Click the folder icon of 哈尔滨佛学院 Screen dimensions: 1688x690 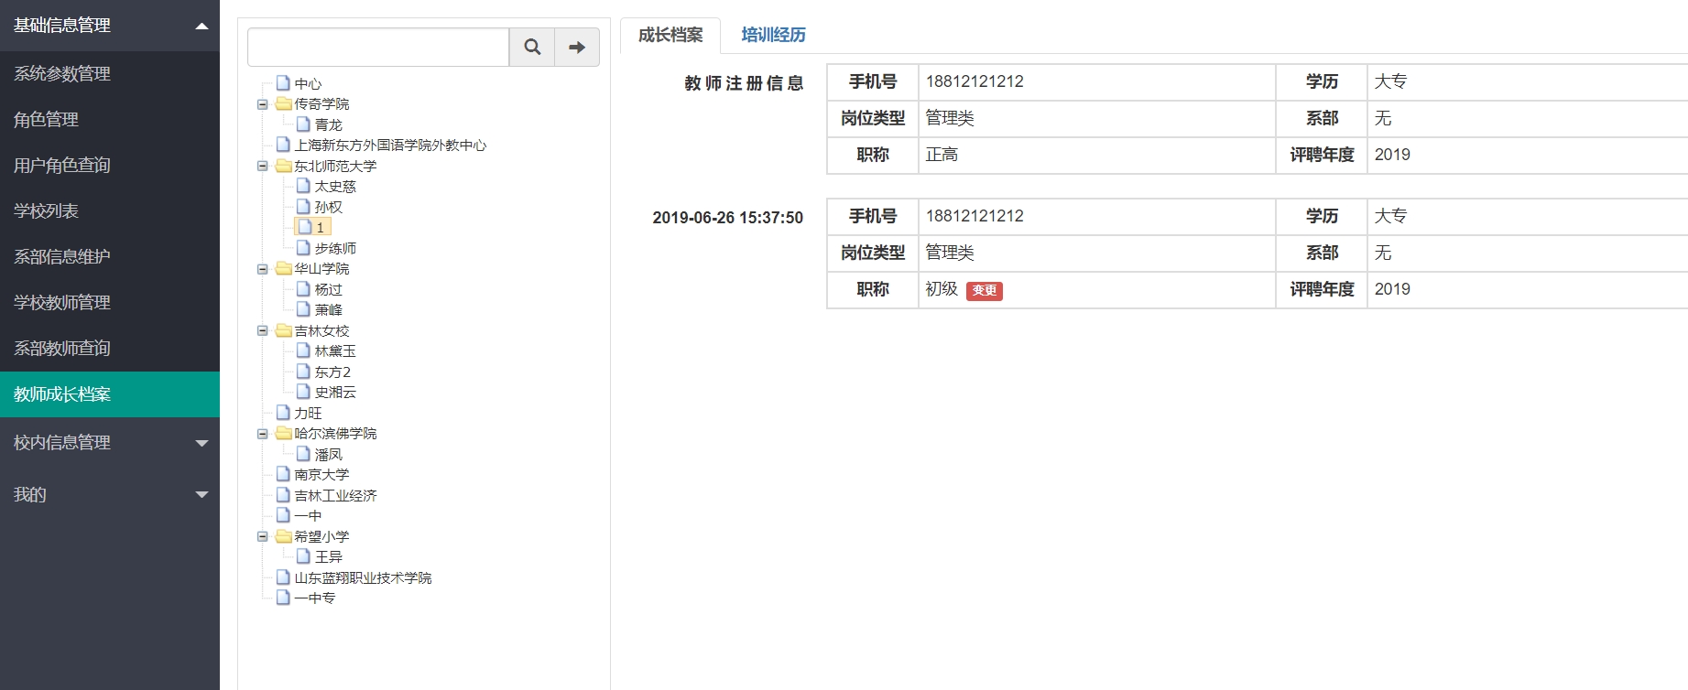284,433
